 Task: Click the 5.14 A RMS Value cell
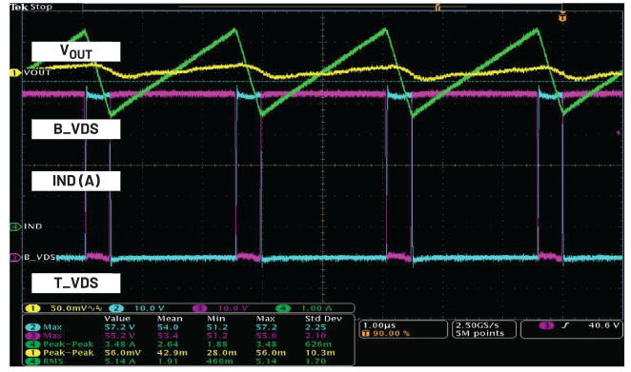(x=119, y=362)
